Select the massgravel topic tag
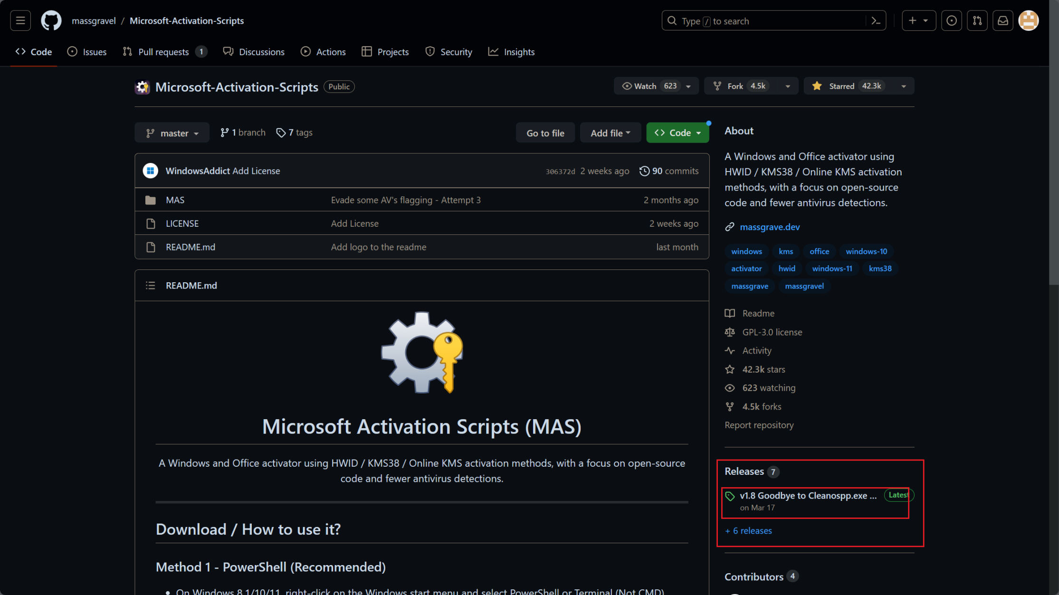Screen dimensions: 1059x595 click(x=804, y=286)
